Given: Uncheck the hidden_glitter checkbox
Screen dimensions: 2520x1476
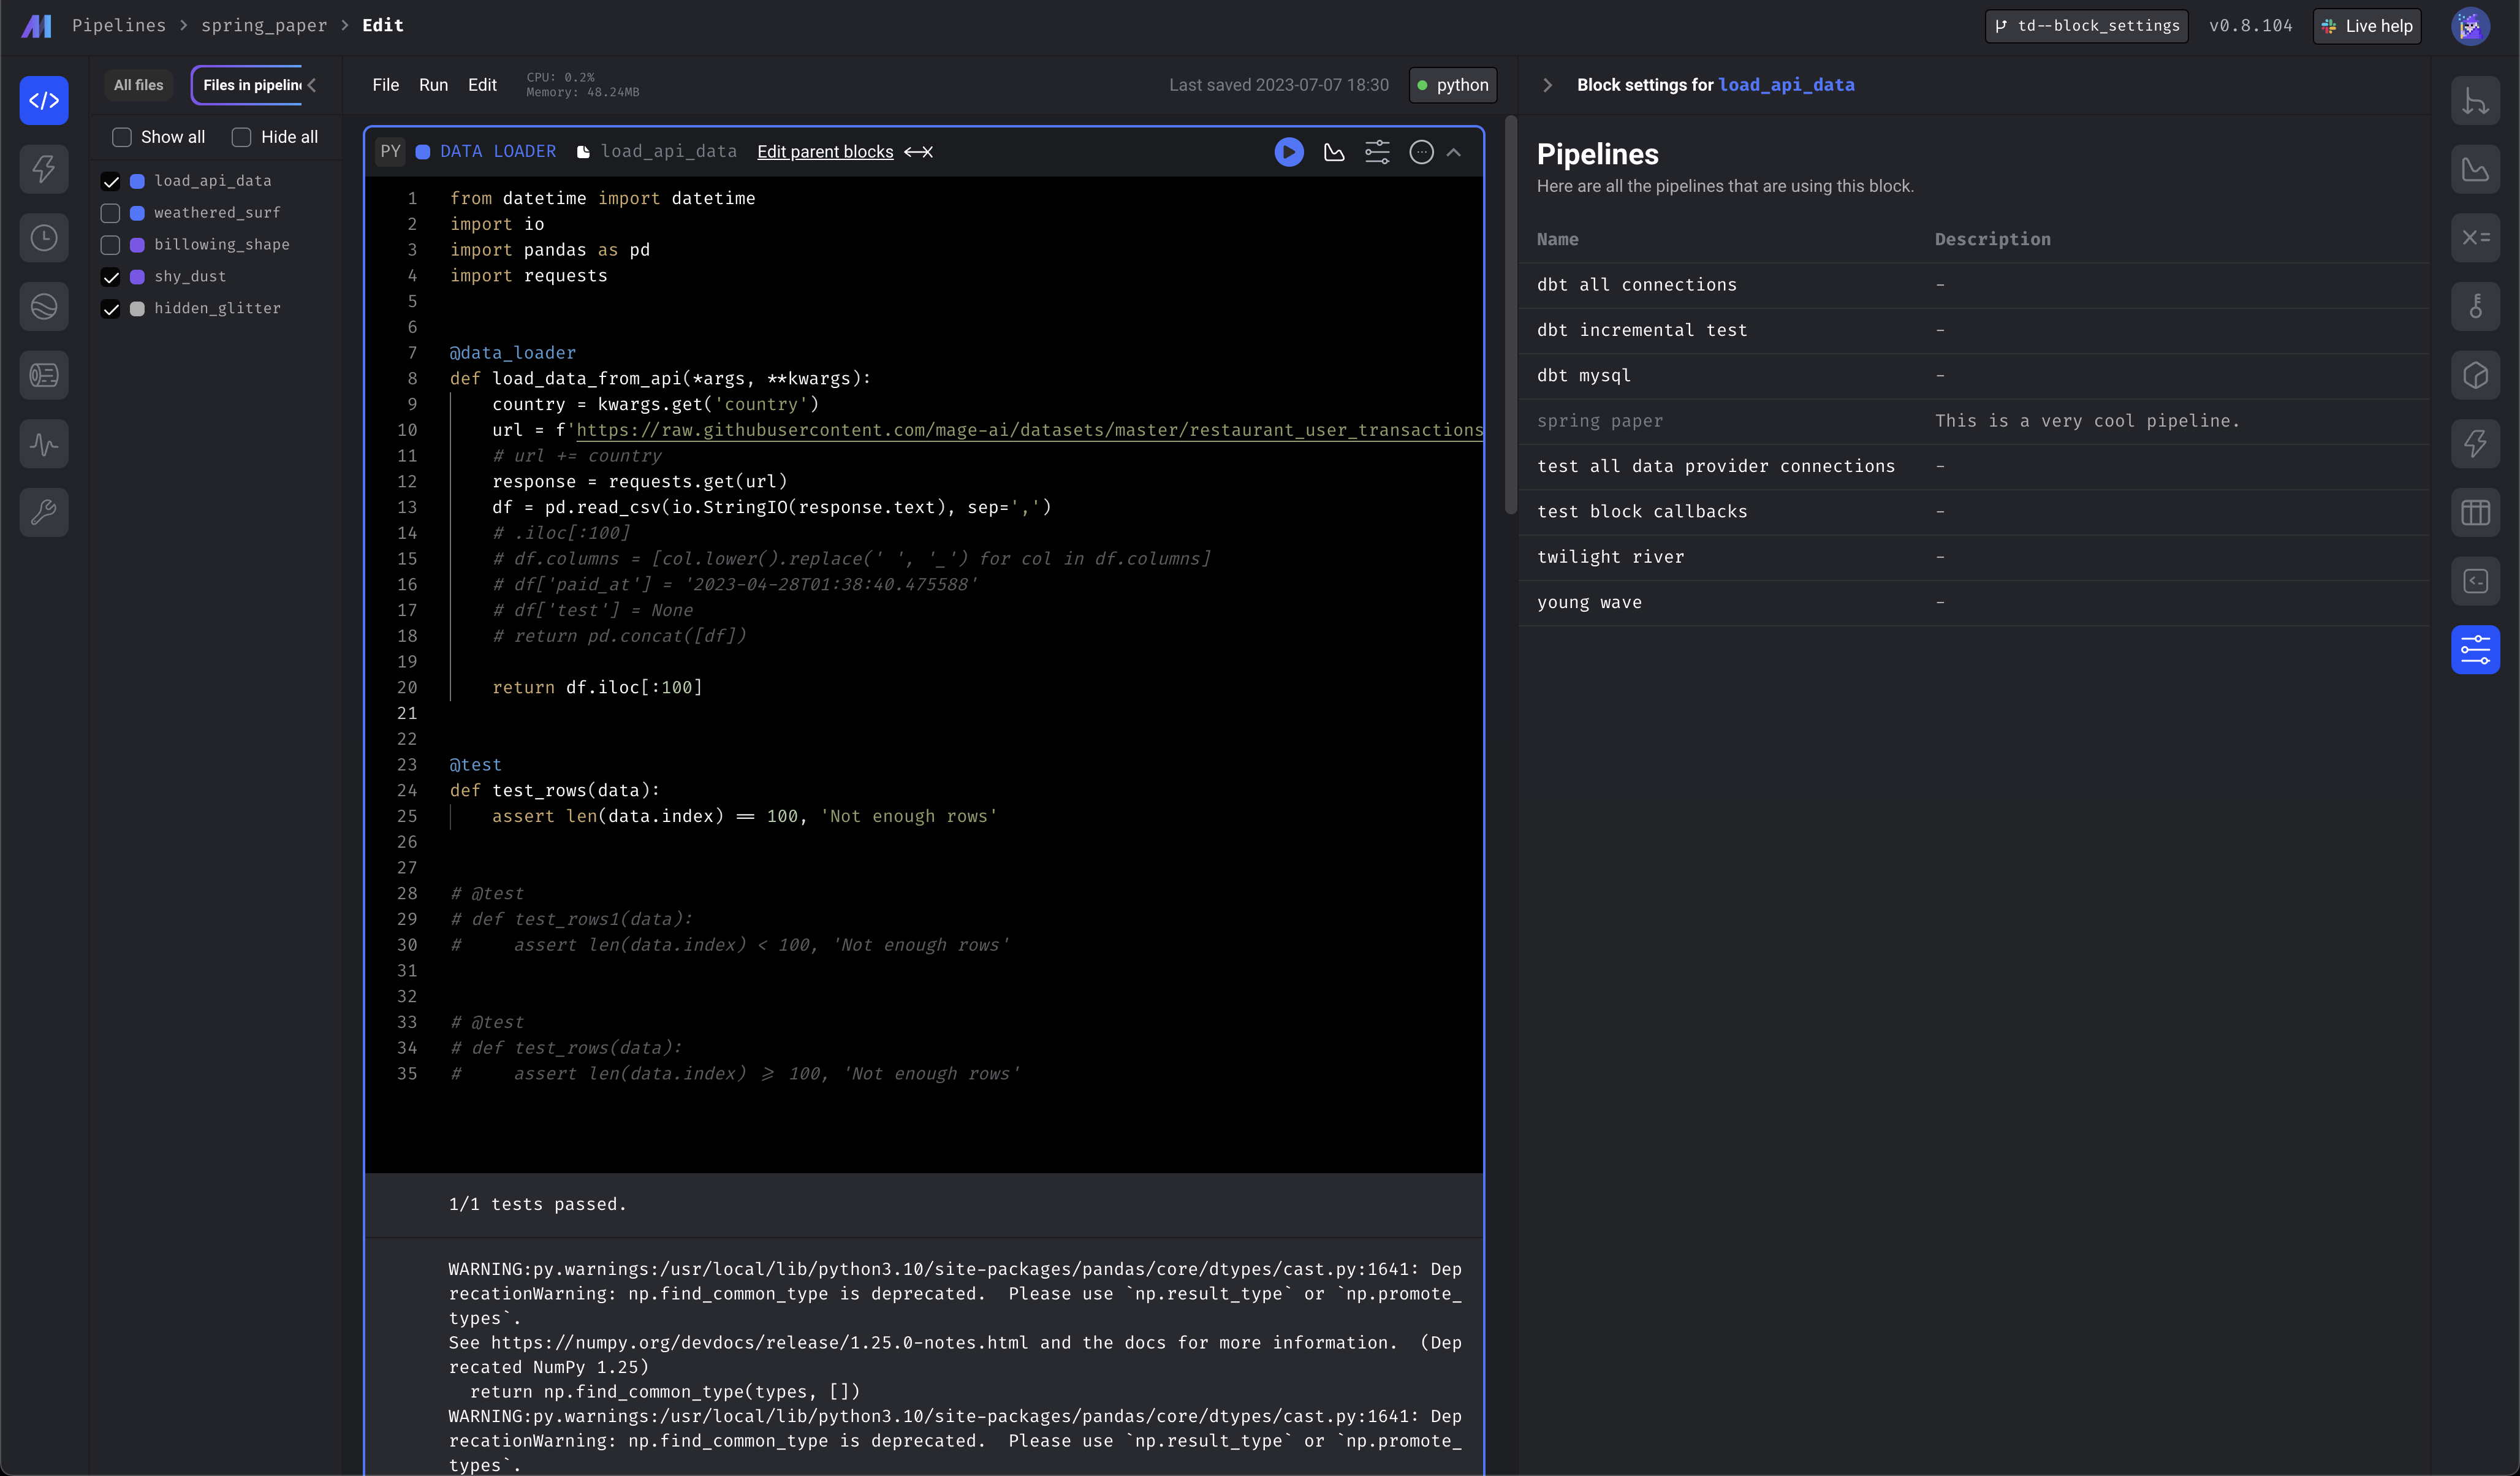Looking at the screenshot, I should 110,309.
